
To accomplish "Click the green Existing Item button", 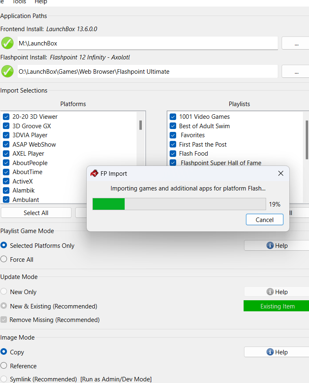I will tap(276, 306).
